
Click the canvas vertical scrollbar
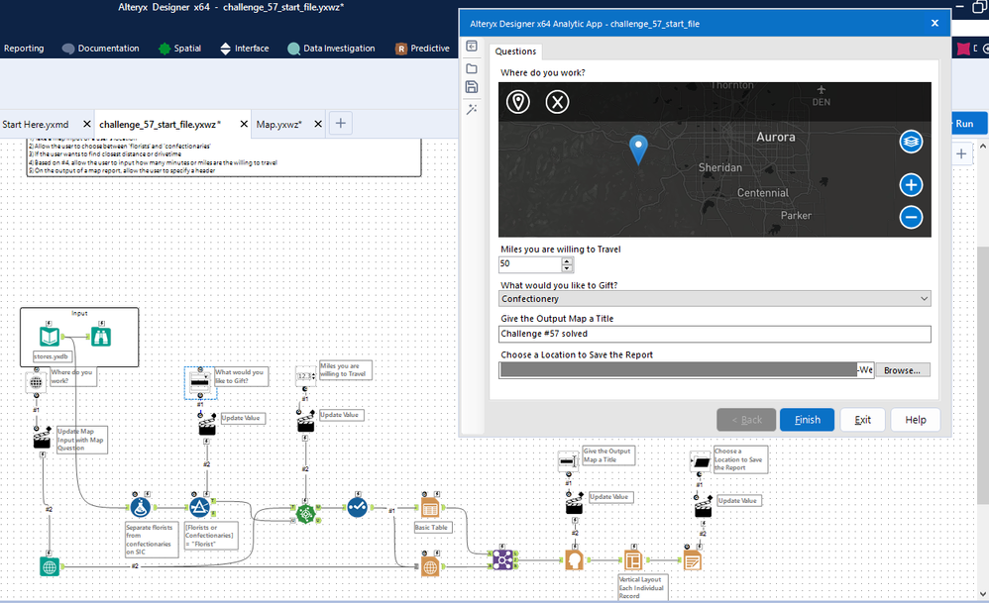[x=983, y=374]
